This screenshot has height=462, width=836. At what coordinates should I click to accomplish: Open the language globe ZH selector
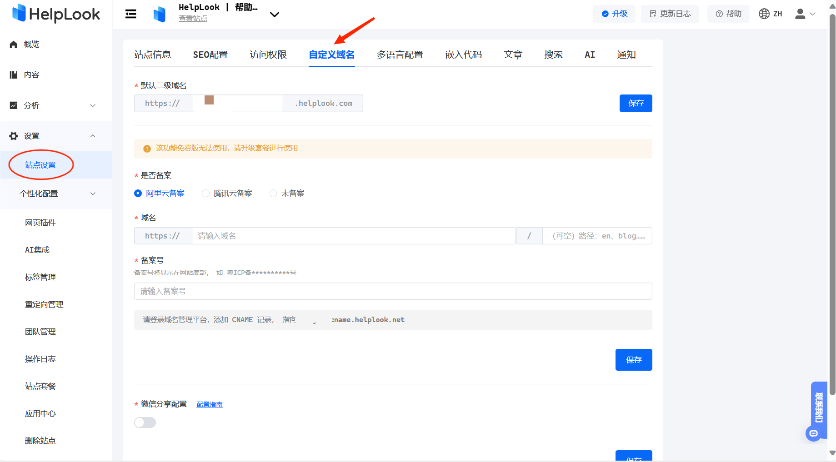point(771,14)
